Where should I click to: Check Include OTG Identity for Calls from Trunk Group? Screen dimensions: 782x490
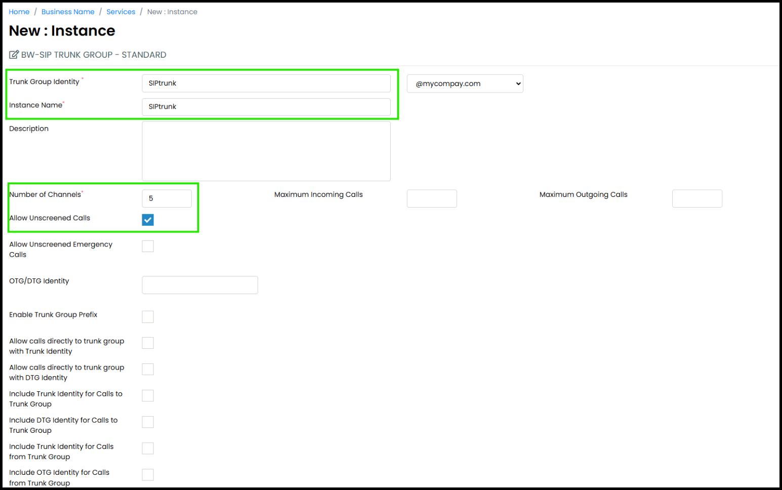148,475
